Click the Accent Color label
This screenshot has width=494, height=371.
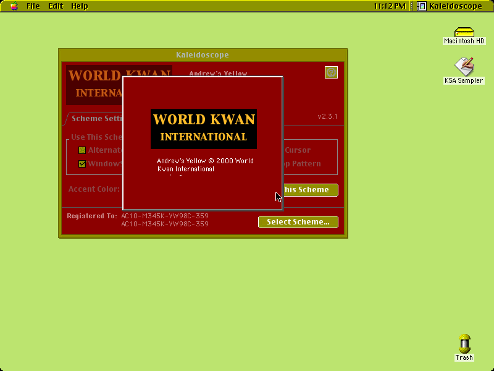94,189
